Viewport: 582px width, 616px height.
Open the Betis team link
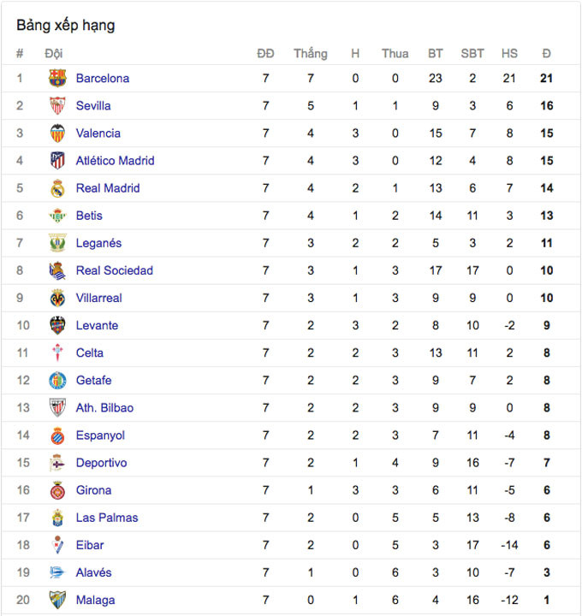click(89, 216)
